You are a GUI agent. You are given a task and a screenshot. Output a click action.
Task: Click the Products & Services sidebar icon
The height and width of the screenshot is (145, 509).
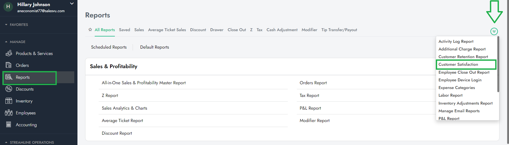(9, 53)
